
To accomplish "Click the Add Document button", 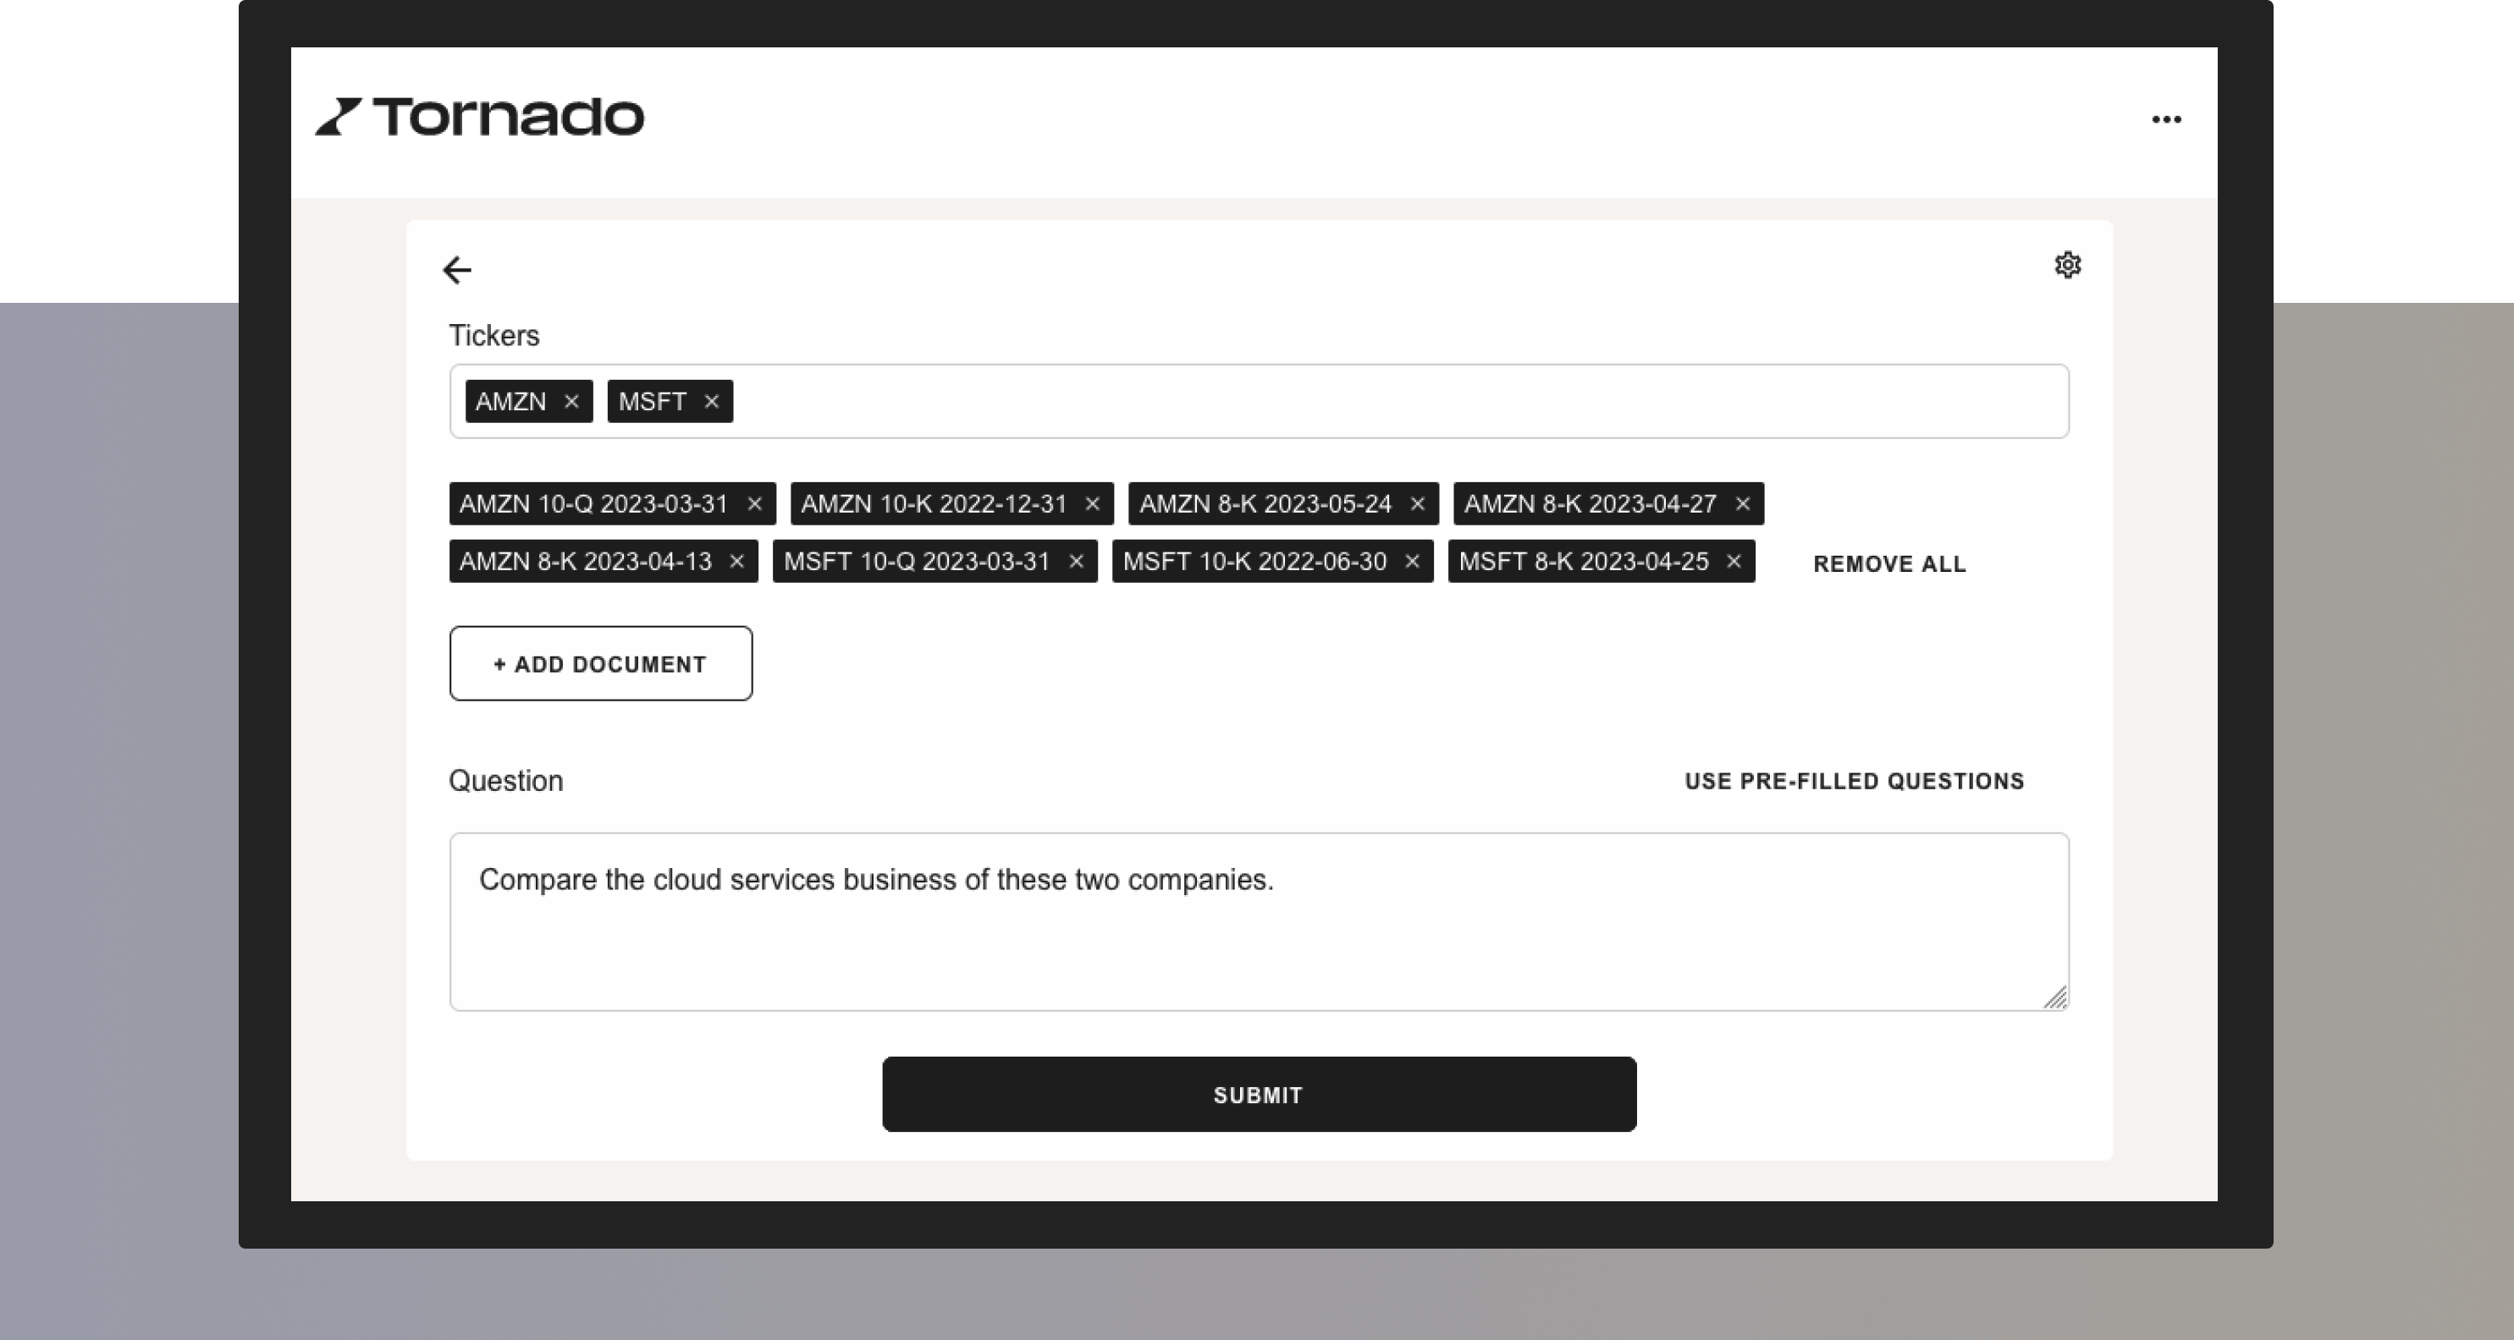I will [x=600, y=664].
